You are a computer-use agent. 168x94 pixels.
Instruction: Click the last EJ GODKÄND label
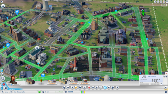(85, 83)
